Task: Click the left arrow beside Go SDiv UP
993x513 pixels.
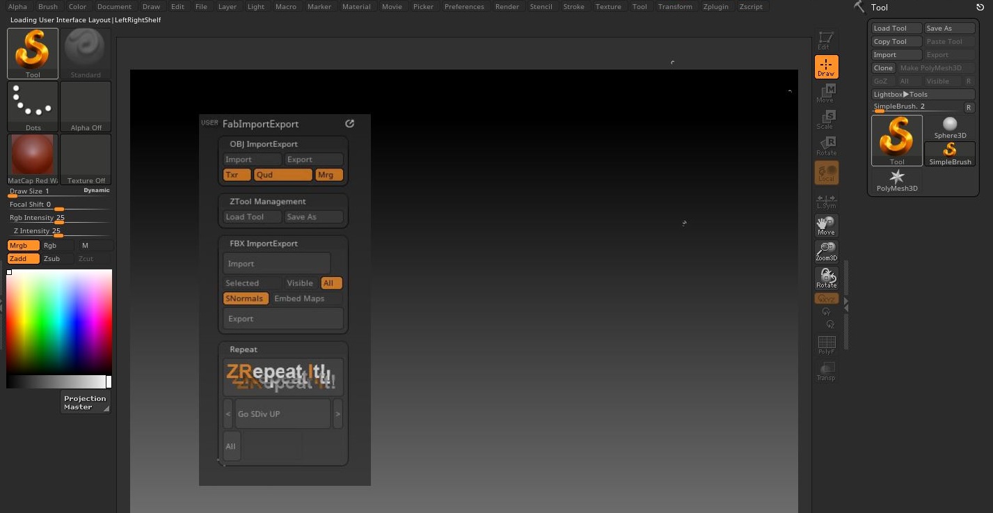Action: (228, 414)
